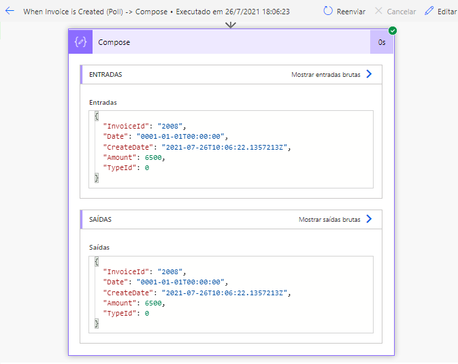Click the Reenviar resubmit icon
The image size is (458, 364).
point(328,11)
